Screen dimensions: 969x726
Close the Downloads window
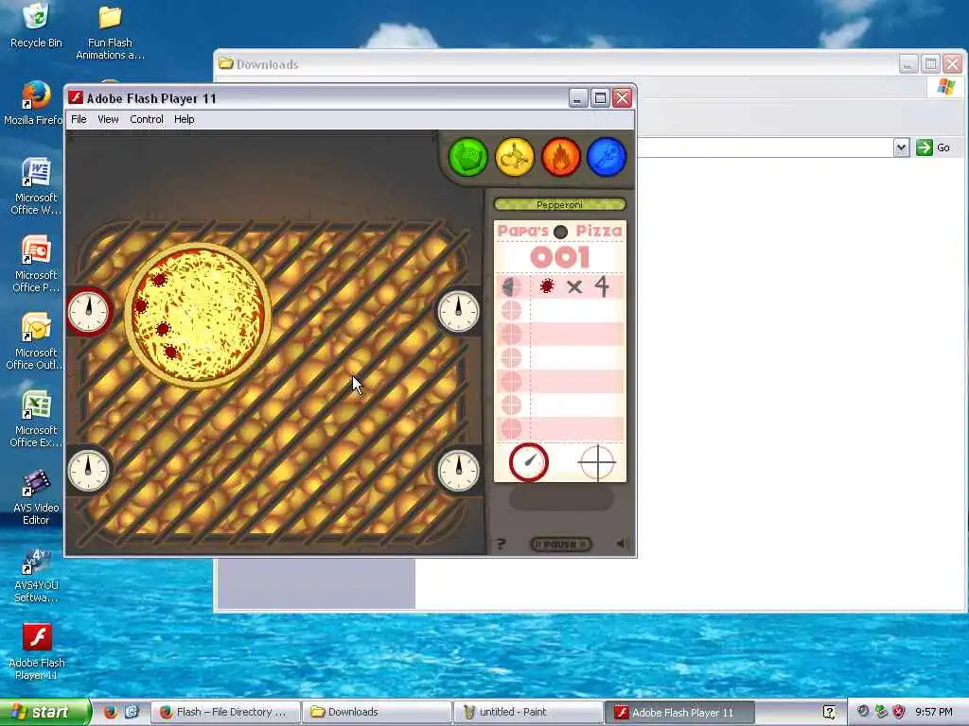tap(952, 64)
